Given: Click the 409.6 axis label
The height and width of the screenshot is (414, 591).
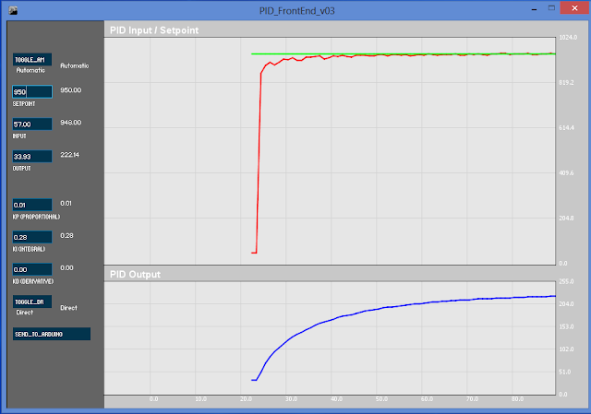Looking at the screenshot, I should pyautogui.click(x=566, y=173).
